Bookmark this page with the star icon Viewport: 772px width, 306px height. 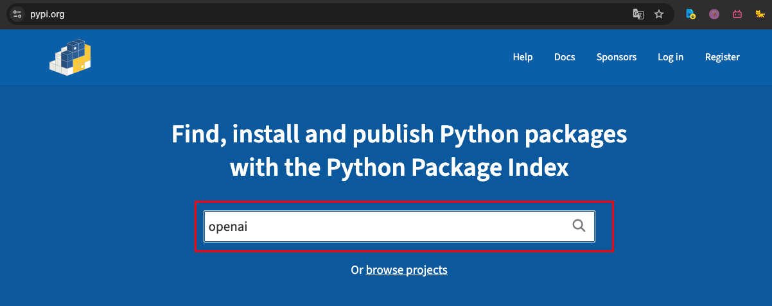[659, 14]
